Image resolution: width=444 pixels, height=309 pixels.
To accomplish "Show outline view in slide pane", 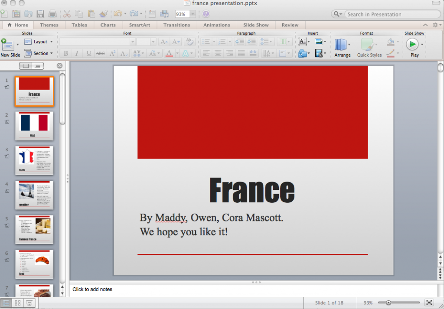I will point(37,65).
